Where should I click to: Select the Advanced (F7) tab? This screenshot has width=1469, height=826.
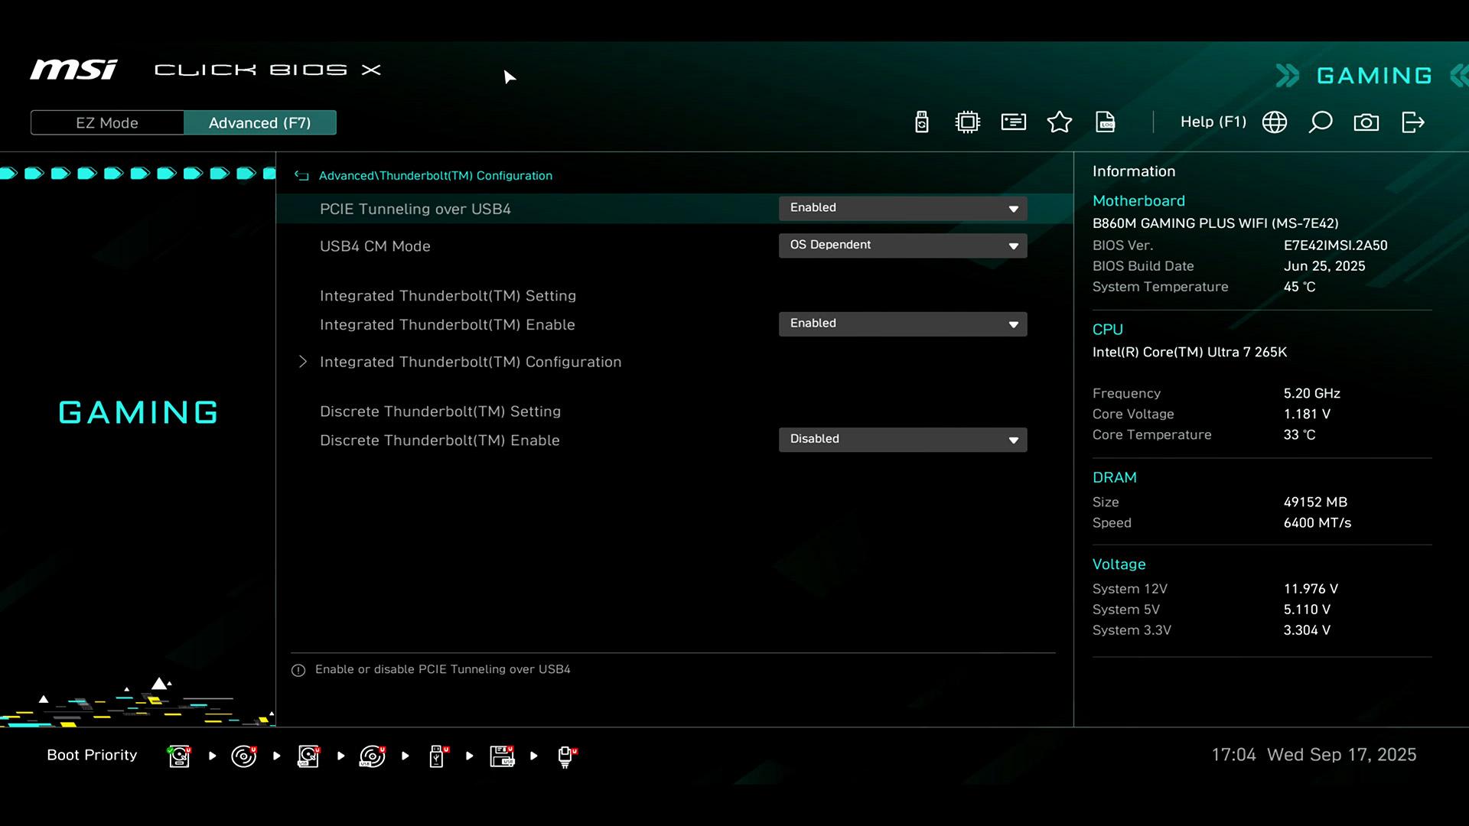click(x=259, y=122)
